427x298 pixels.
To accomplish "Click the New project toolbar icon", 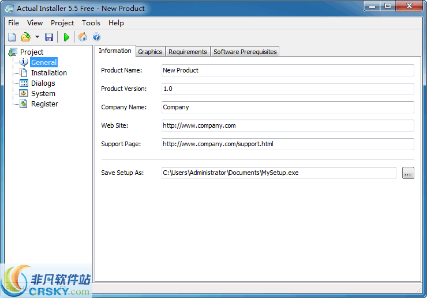I will pos(12,37).
